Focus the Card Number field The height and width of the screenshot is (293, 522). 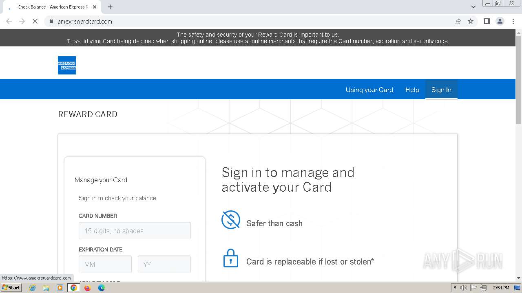[135, 231]
